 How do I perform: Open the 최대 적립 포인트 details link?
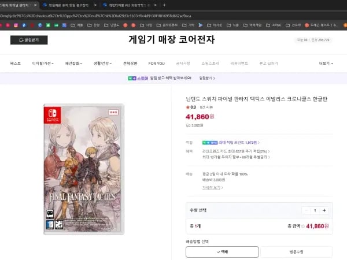coord(239,143)
